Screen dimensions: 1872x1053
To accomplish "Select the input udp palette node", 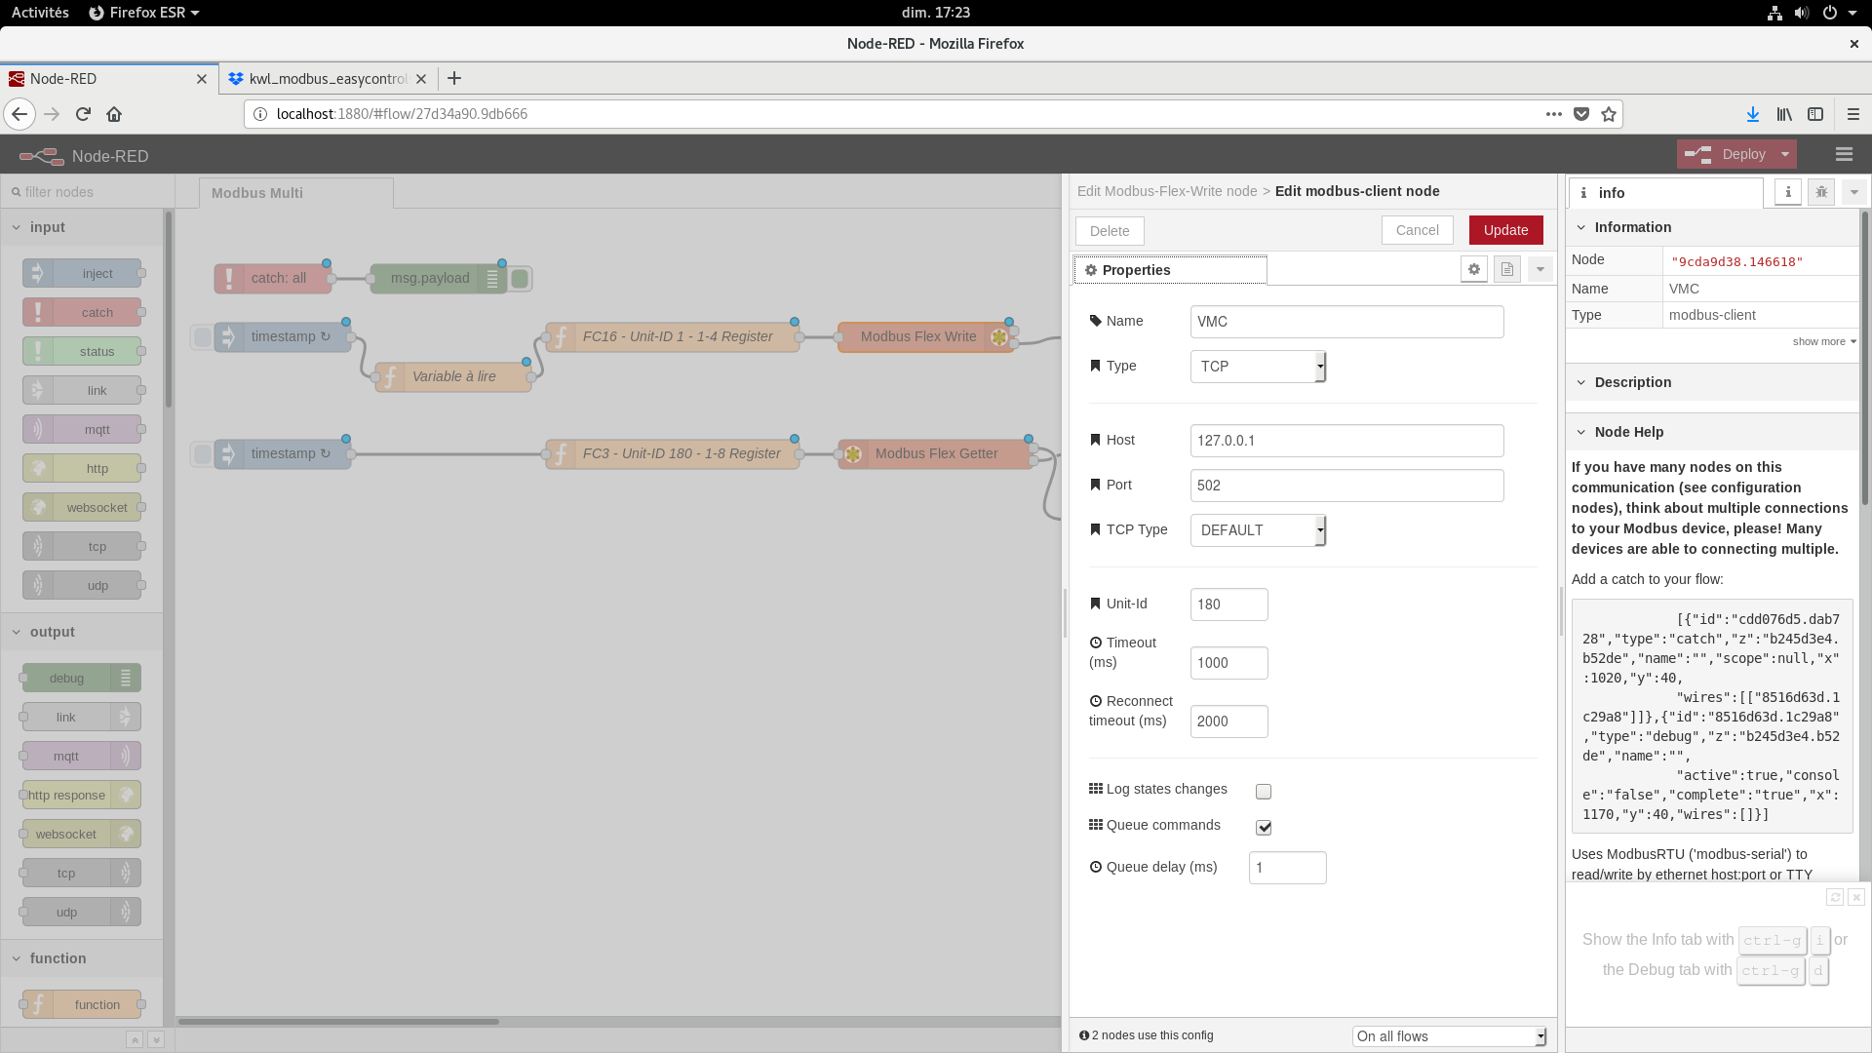I will (x=82, y=586).
